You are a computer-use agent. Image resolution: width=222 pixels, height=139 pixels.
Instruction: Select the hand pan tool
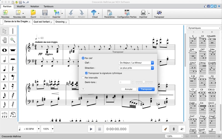point(4,40)
